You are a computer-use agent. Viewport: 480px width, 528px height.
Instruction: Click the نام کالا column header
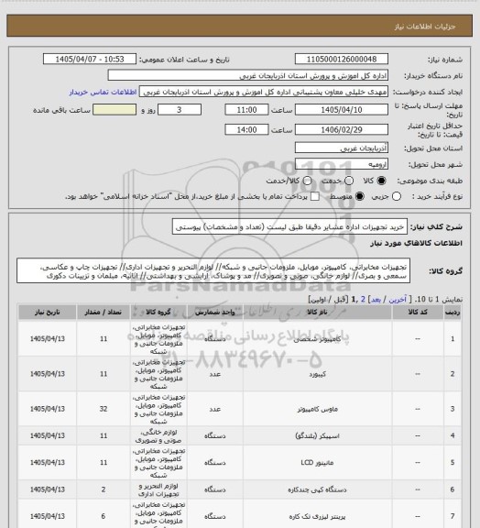[317, 313]
